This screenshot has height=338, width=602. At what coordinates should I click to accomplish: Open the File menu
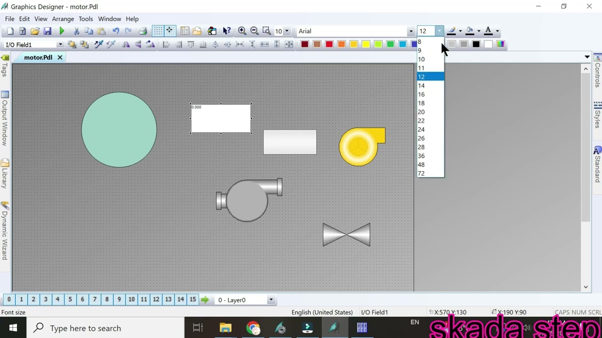click(x=9, y=19)
